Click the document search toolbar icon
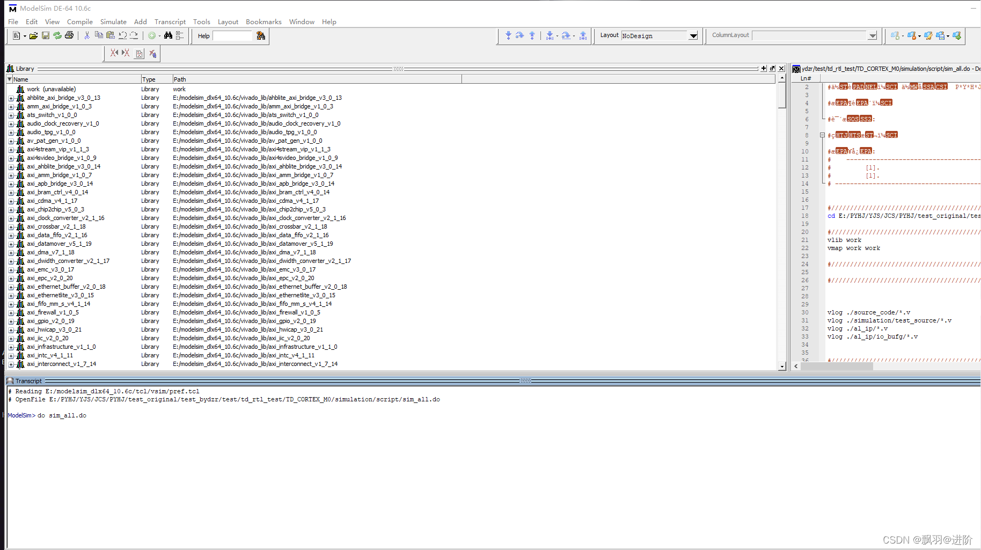This screenshot has height=550, width=981. point(140,53)
